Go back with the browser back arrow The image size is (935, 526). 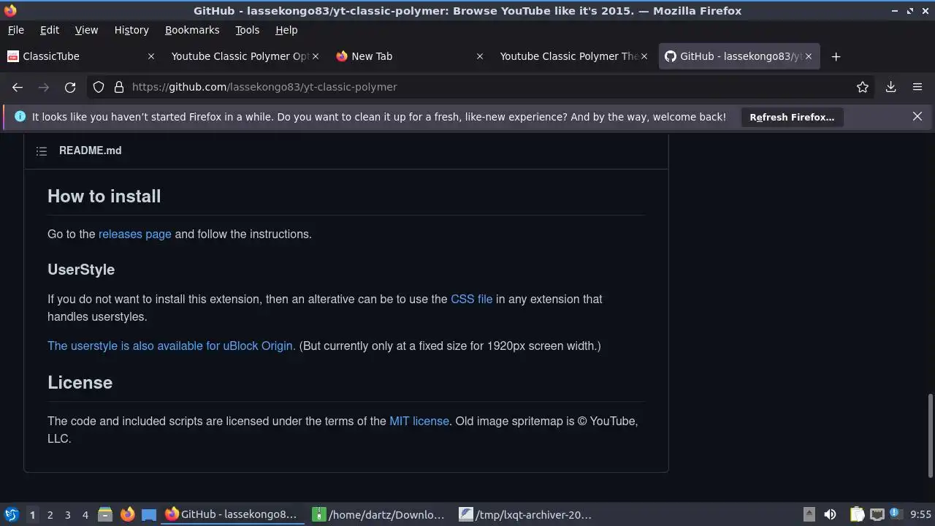pyautogui.click(x=18, y=87)
